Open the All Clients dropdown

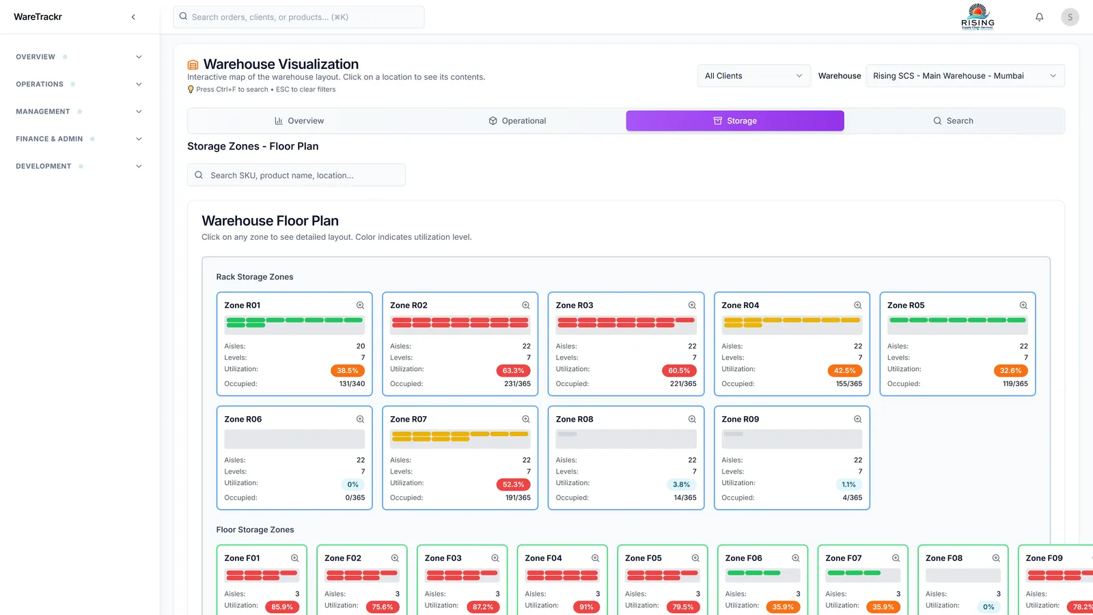point(753,76)
